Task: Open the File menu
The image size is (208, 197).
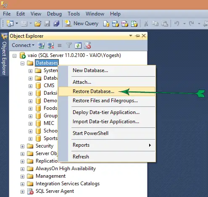Action: [7, 14]
